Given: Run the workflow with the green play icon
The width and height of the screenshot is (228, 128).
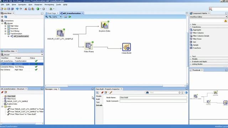Looking at the screenshot, I should click(70, 17).
